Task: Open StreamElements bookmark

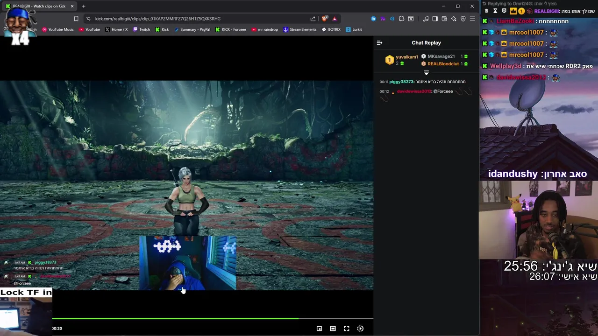Action: (x=300, y=29)
